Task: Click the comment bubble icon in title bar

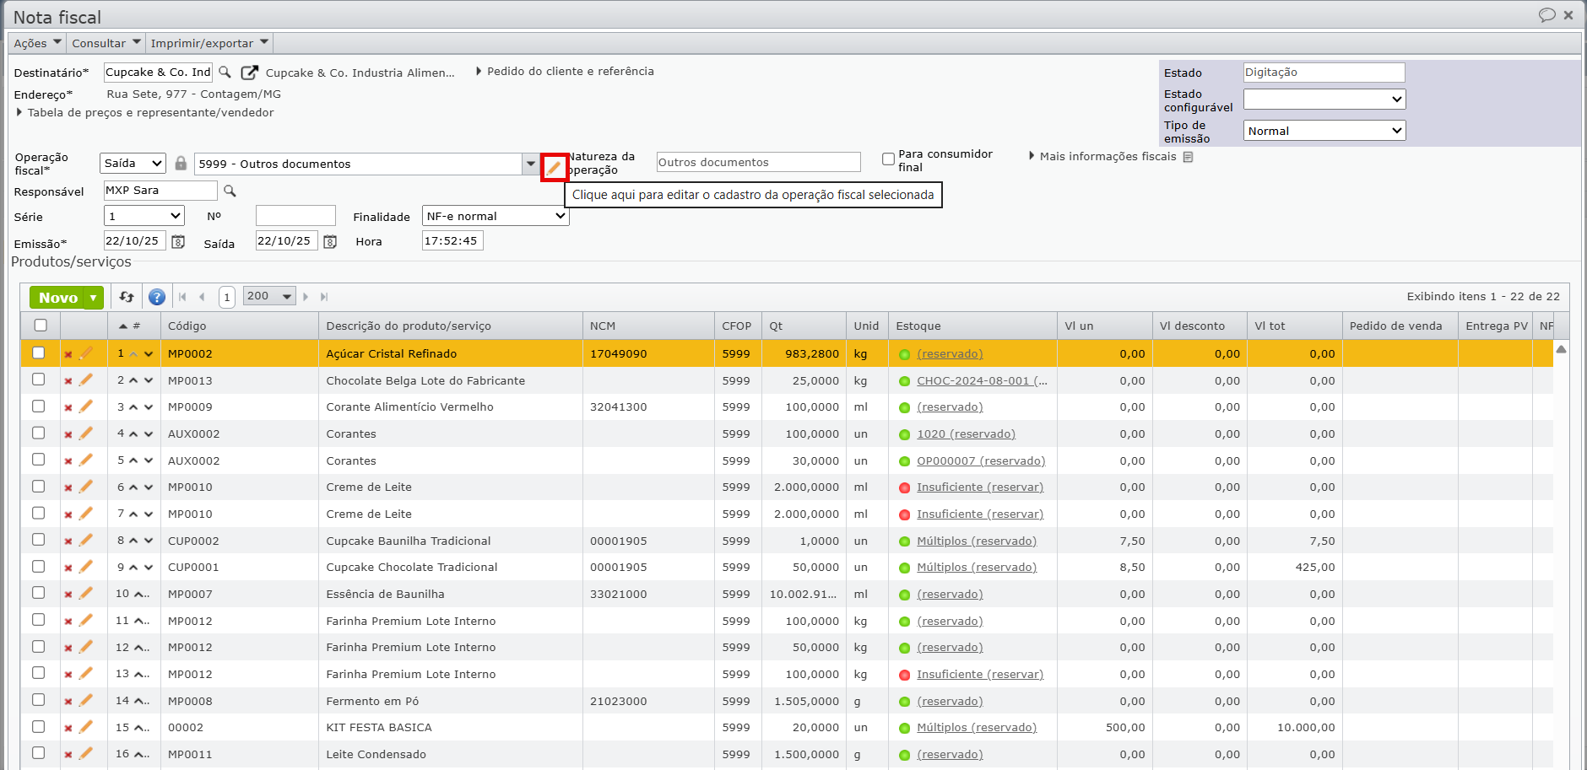Action: pos(1546,15)
